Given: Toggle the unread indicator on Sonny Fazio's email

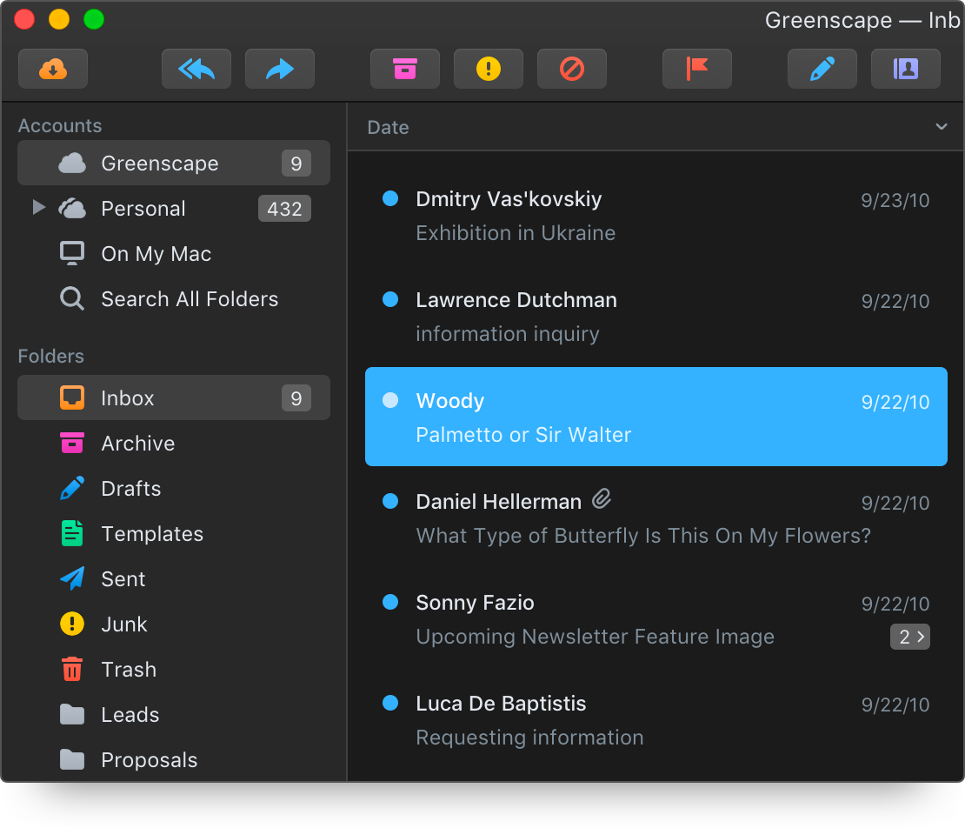Looking at the screenshot, I should click(x=389, y=602).
